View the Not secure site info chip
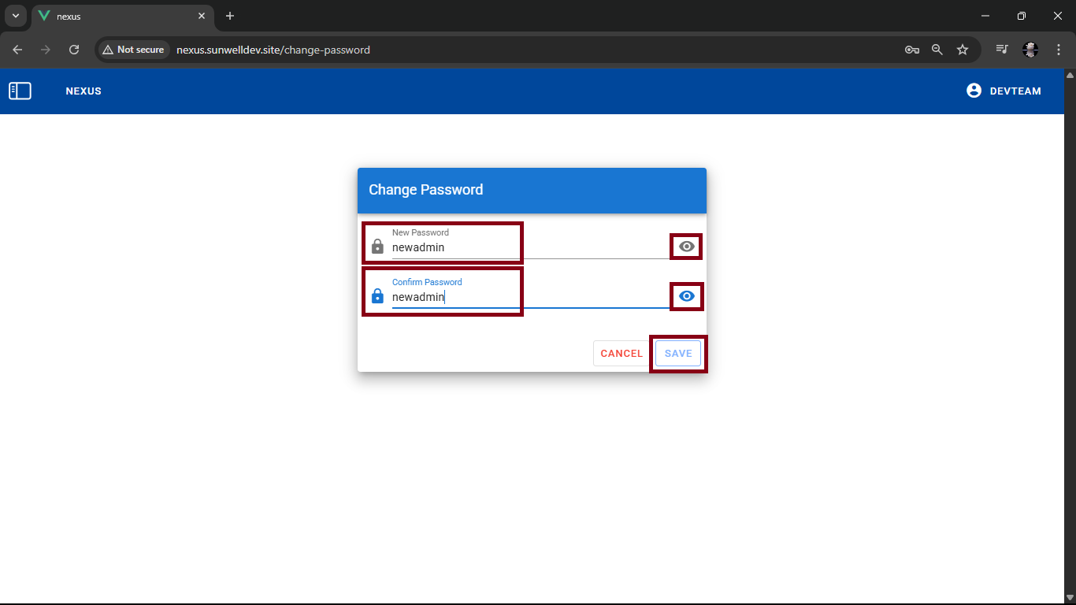Screen dimensions: 1076x605 tap(133, 50)
